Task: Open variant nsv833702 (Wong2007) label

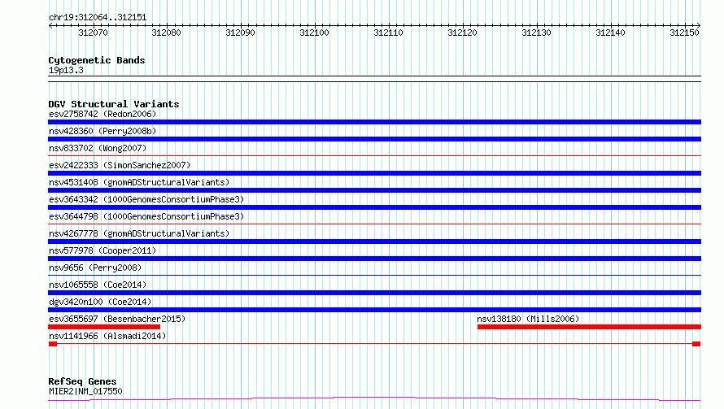Action: click(x=98, y=148)
